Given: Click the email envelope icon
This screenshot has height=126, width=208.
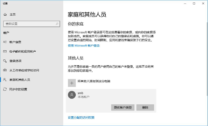Looking at the screenshot, I should [5, 51].
